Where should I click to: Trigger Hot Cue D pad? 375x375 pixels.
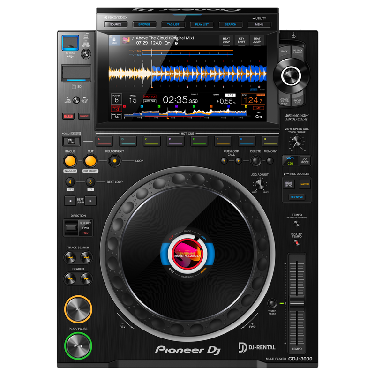[175, 141]
